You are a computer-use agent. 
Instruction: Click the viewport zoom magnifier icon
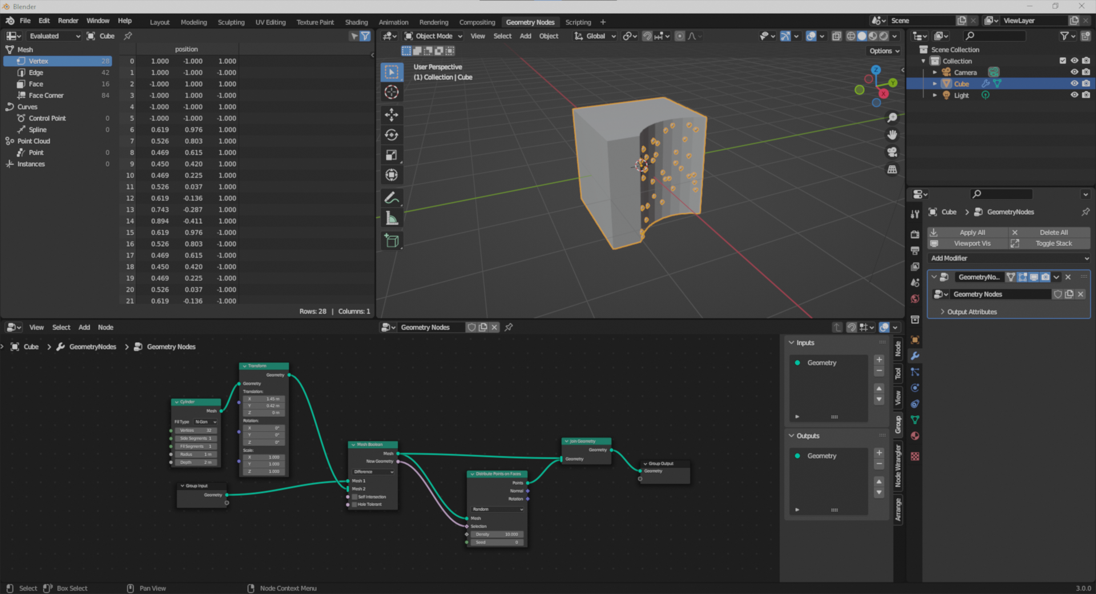[x=892, y=118]
